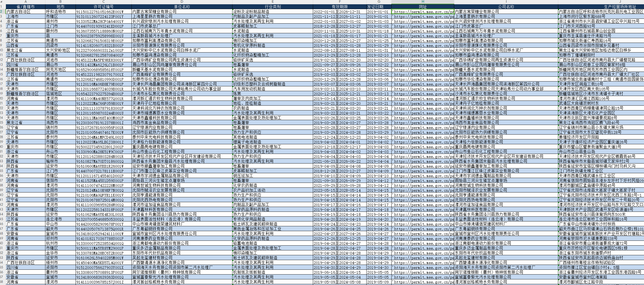Viewport: 644px width, 285px height.
Task: Select 辽宁绿源肉业有限公司 in 单位名称 column
Action: (x=182, y=127)
